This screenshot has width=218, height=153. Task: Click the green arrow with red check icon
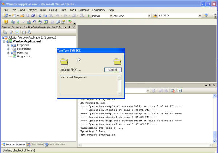coord(70,22)
